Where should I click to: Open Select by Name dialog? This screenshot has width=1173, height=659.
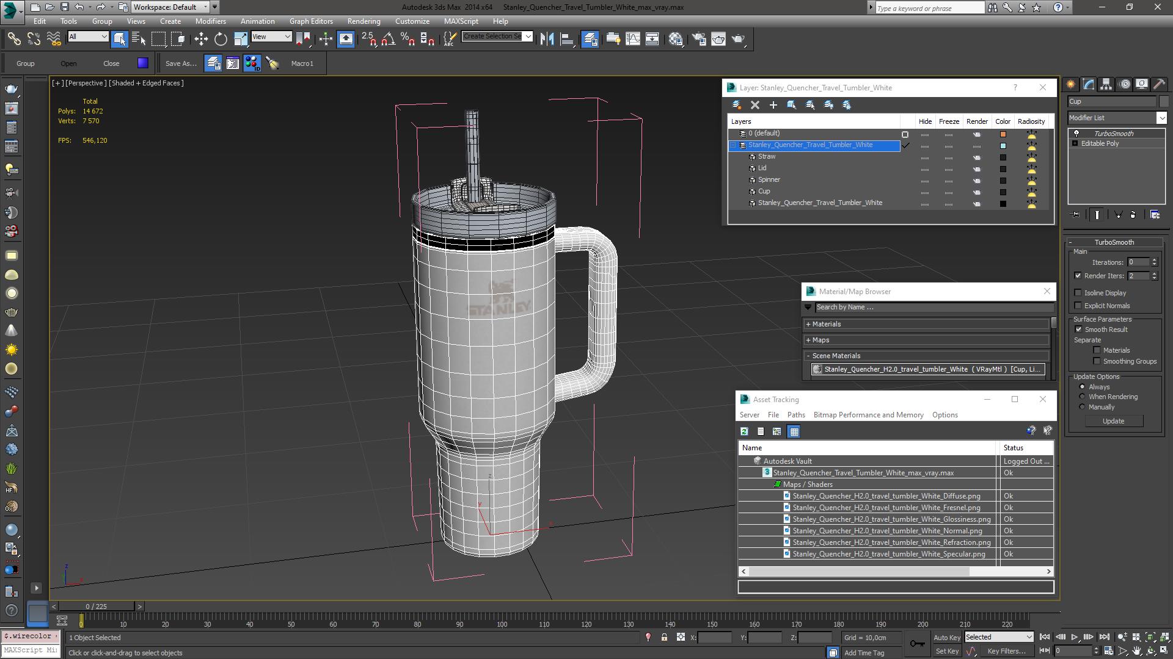(139, 39)
